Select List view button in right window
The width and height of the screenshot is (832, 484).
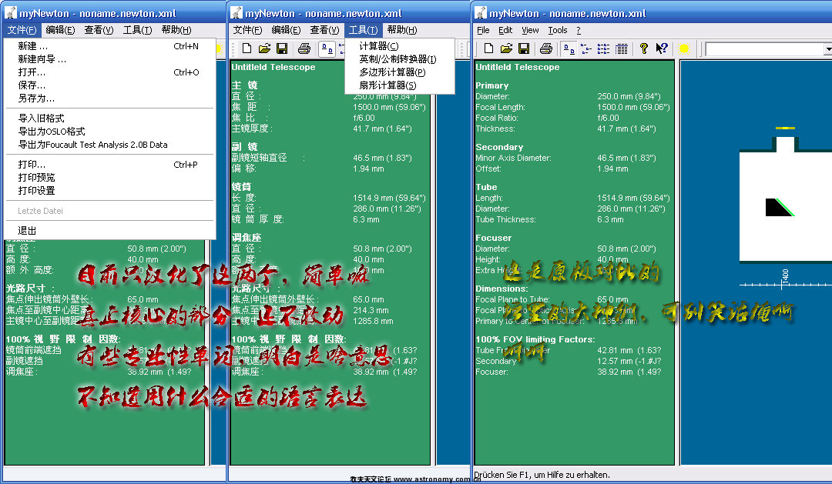click(x=604, y=48)
